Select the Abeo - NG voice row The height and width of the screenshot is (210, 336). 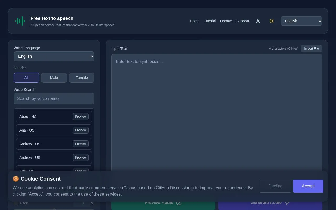[54, 117]
